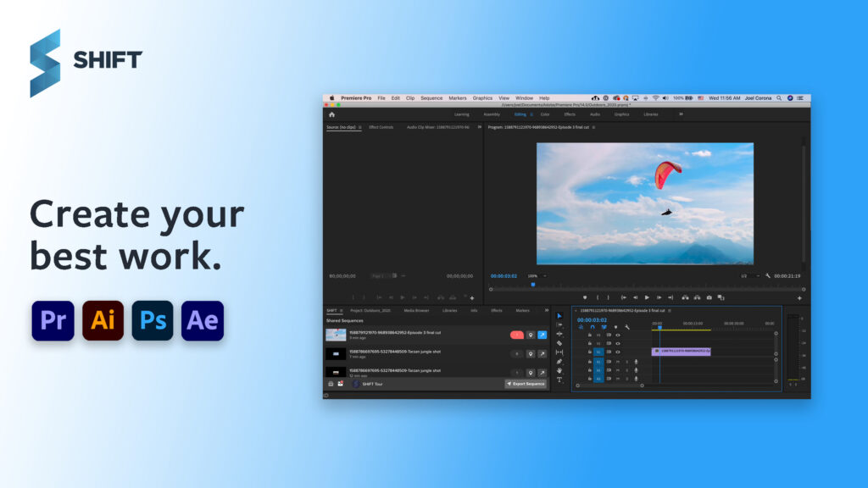
Task: Open Lift icon in the Program monitor controls
Action: click(685, 297)
